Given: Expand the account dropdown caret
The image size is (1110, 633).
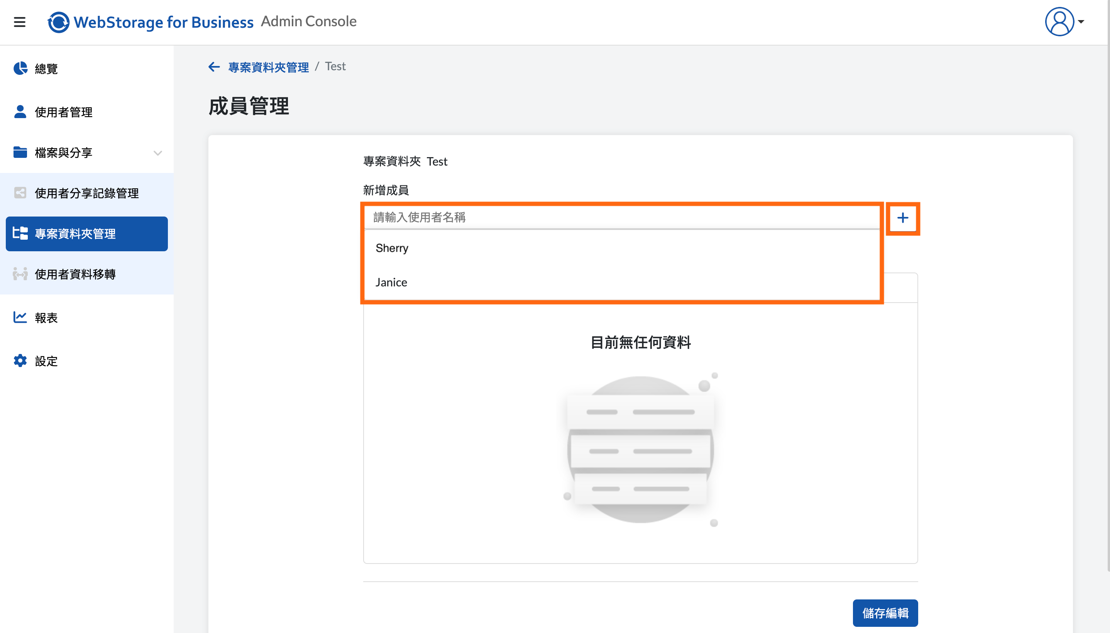Looking at the screenshot, I should point(1081,22).
